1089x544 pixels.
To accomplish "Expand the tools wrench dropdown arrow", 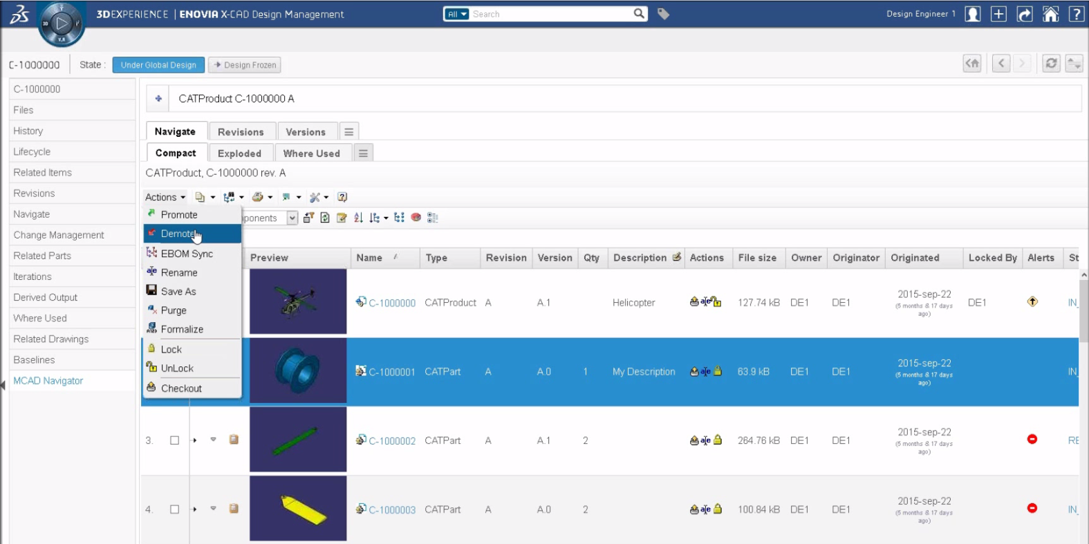I will tap(326, 197).
